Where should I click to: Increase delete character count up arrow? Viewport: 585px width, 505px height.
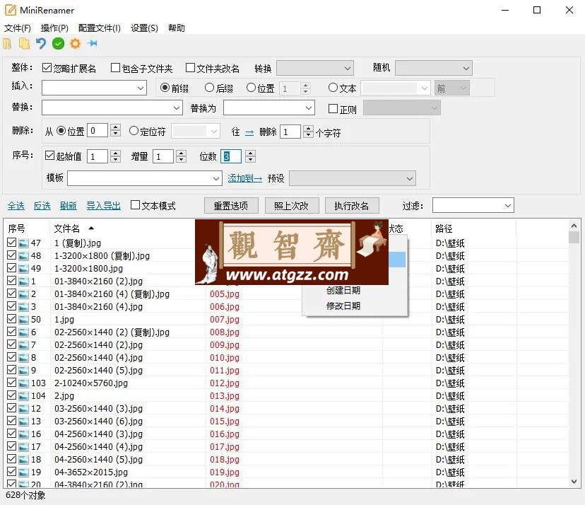coord(308,128)
